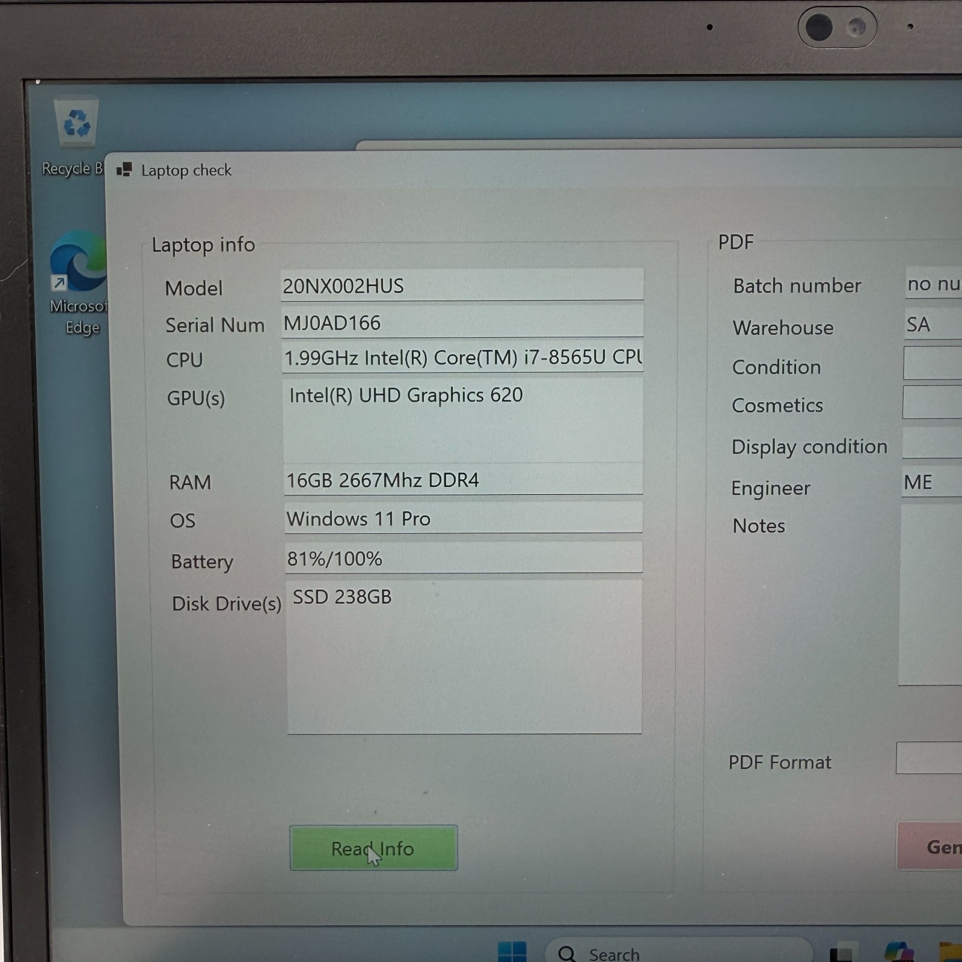962x962 pixels.
Task: Open the Copilot taskbar icon
Action: 899,952
